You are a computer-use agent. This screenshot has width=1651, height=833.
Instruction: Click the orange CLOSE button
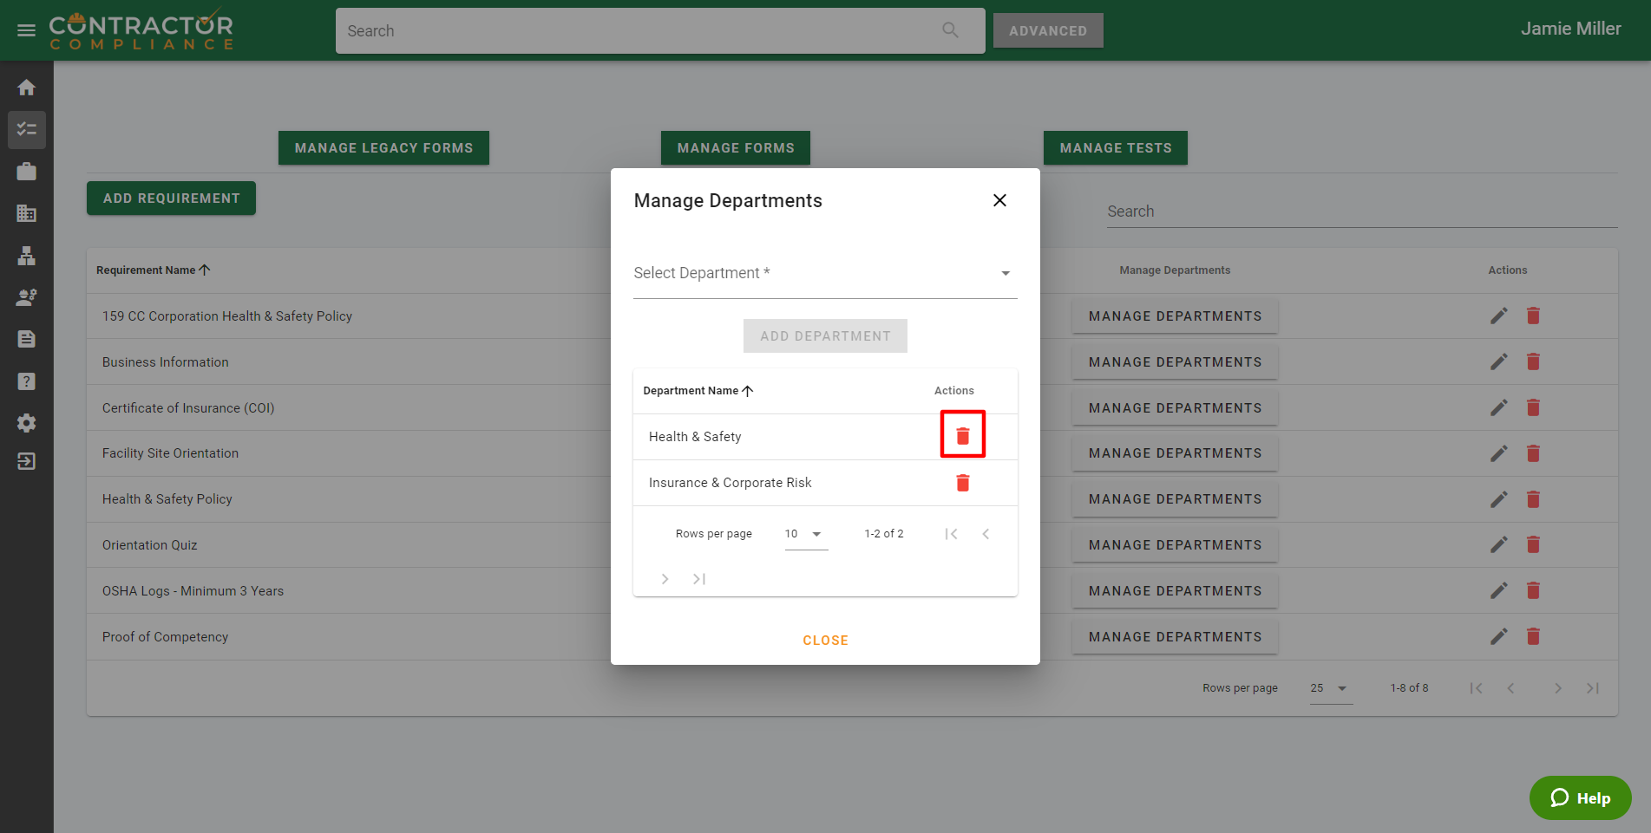pyautogui.click(x=825, y=641)
